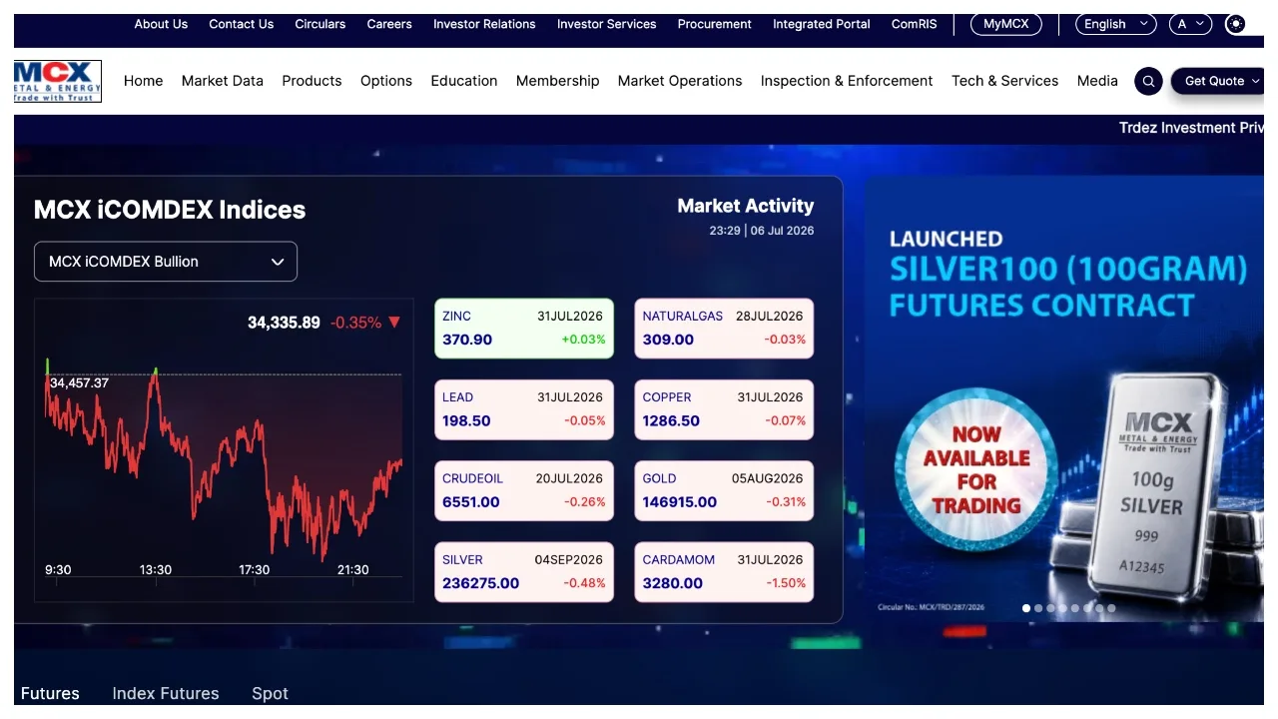Image resolution: width=1278 pixels, height=719 pixels.
Task: Open the Membership menu
Action: click(558, 81)
